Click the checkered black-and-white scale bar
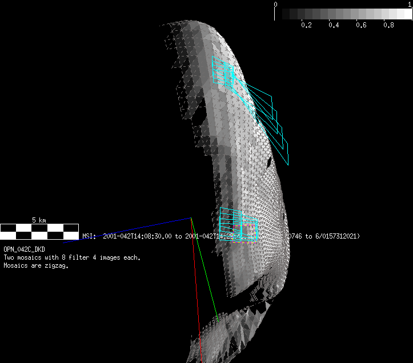Image resolution: width=413 pixels, height=363 pixels. point(39,231)
